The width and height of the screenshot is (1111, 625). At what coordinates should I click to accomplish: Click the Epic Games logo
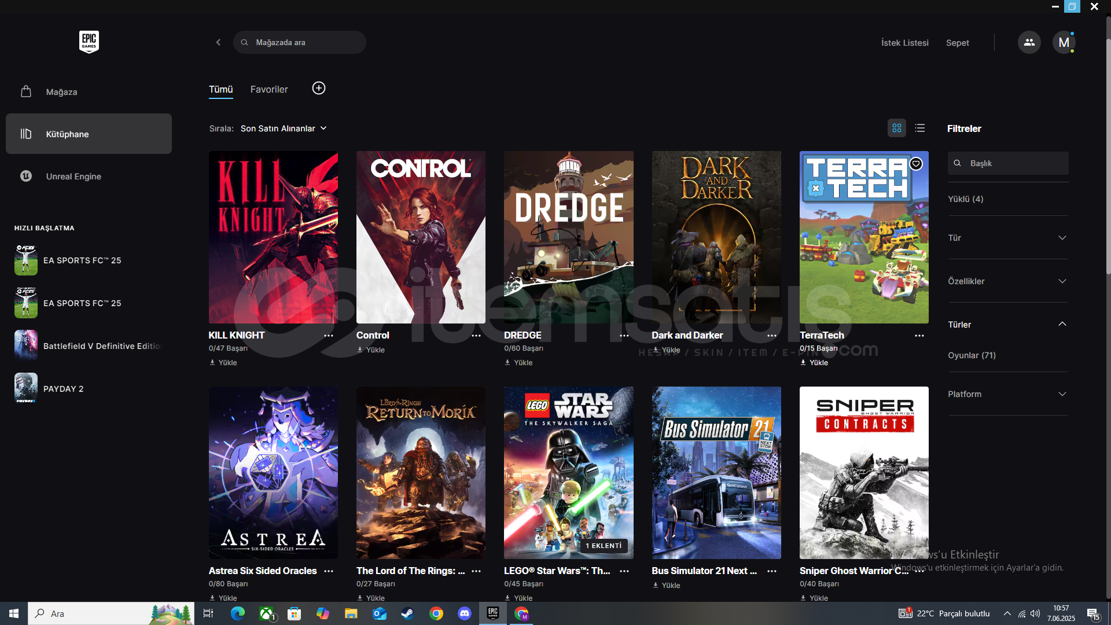[x=89, y=42]
